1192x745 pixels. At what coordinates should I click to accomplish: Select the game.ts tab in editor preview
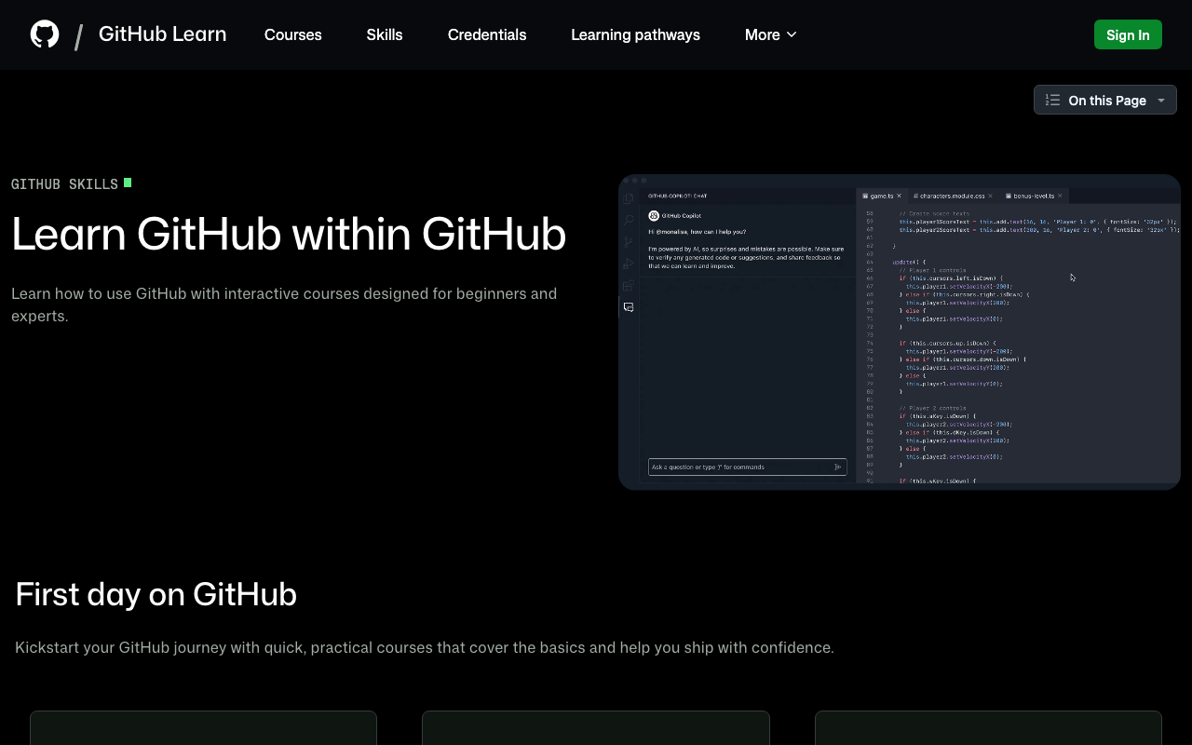[881, 196]
